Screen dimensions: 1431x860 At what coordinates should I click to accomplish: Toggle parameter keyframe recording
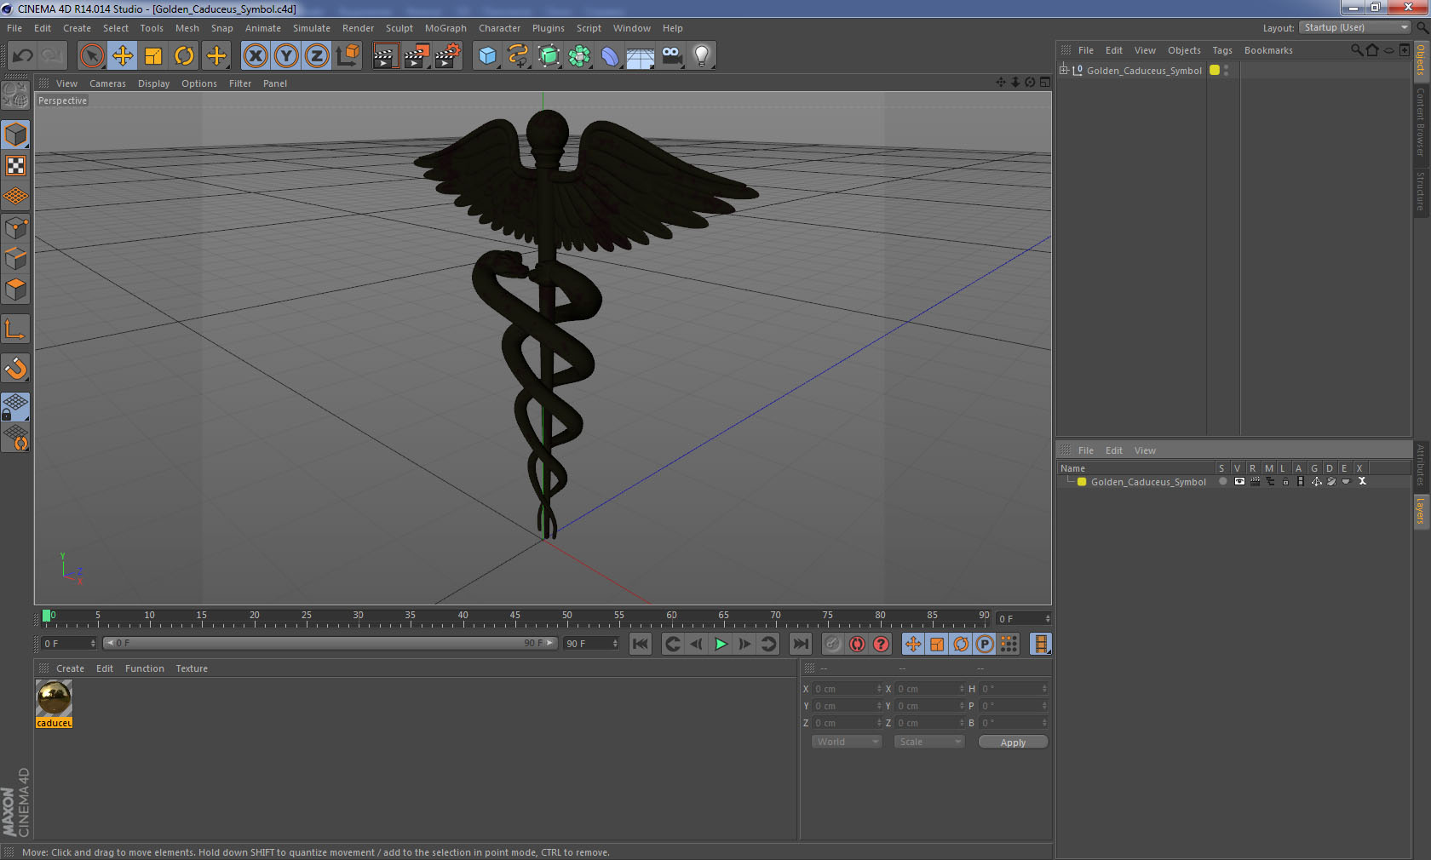pyautogui.click(x=985, y=644)
